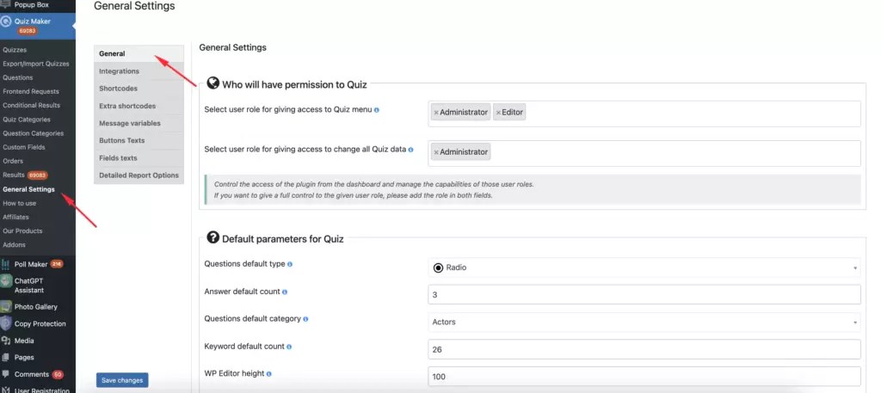
Task: Open Quiz Categories in sidebar
Action: click(x=27, y=120)
